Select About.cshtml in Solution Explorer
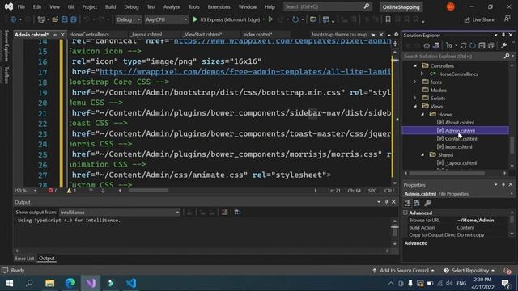Screen dimensions: 518x291 [x=459, y=122]
